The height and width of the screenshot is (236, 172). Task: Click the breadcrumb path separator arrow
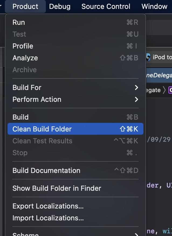(164, 90)
